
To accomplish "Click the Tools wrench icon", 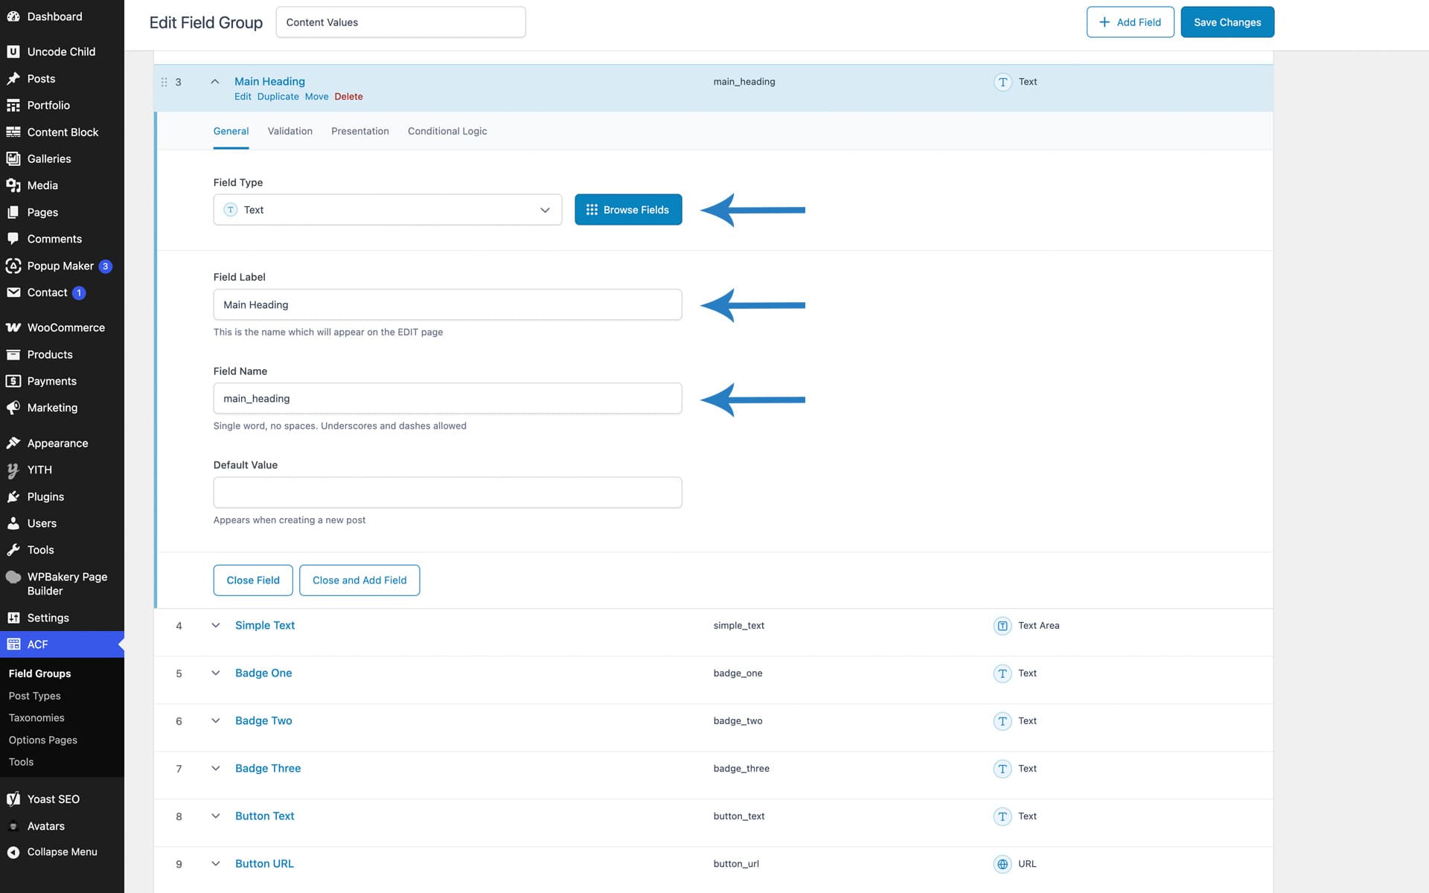I will (13, 550).
